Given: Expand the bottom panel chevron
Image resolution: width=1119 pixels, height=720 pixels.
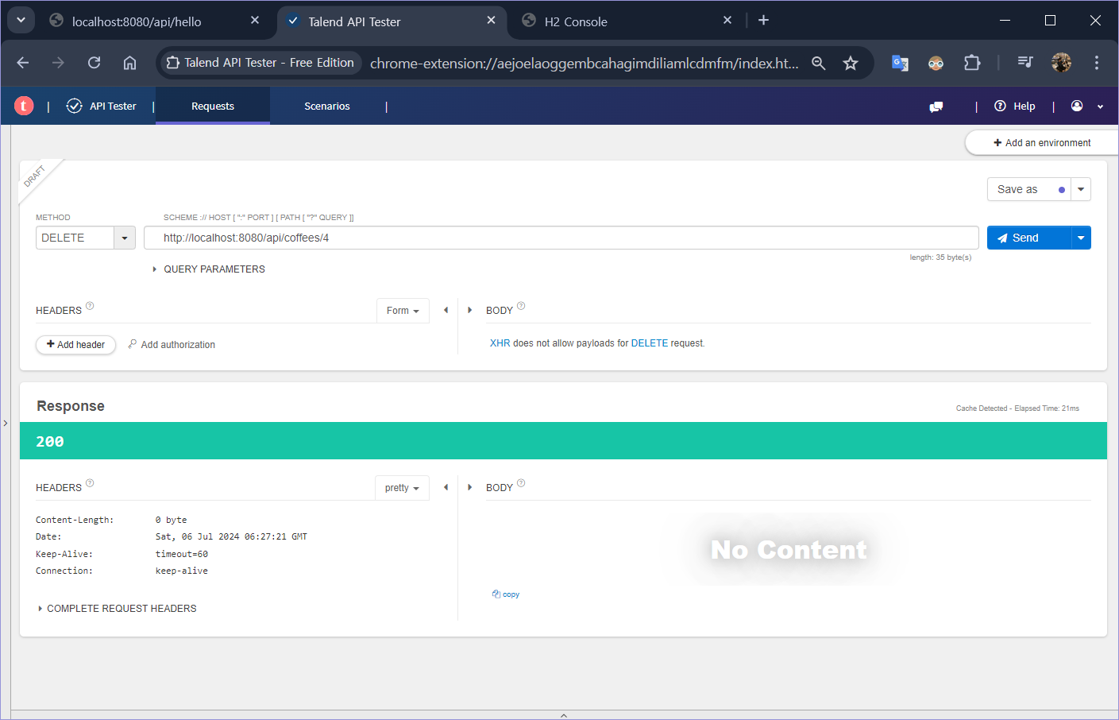Looking at the screenshot, I should (x=564, y=715).
